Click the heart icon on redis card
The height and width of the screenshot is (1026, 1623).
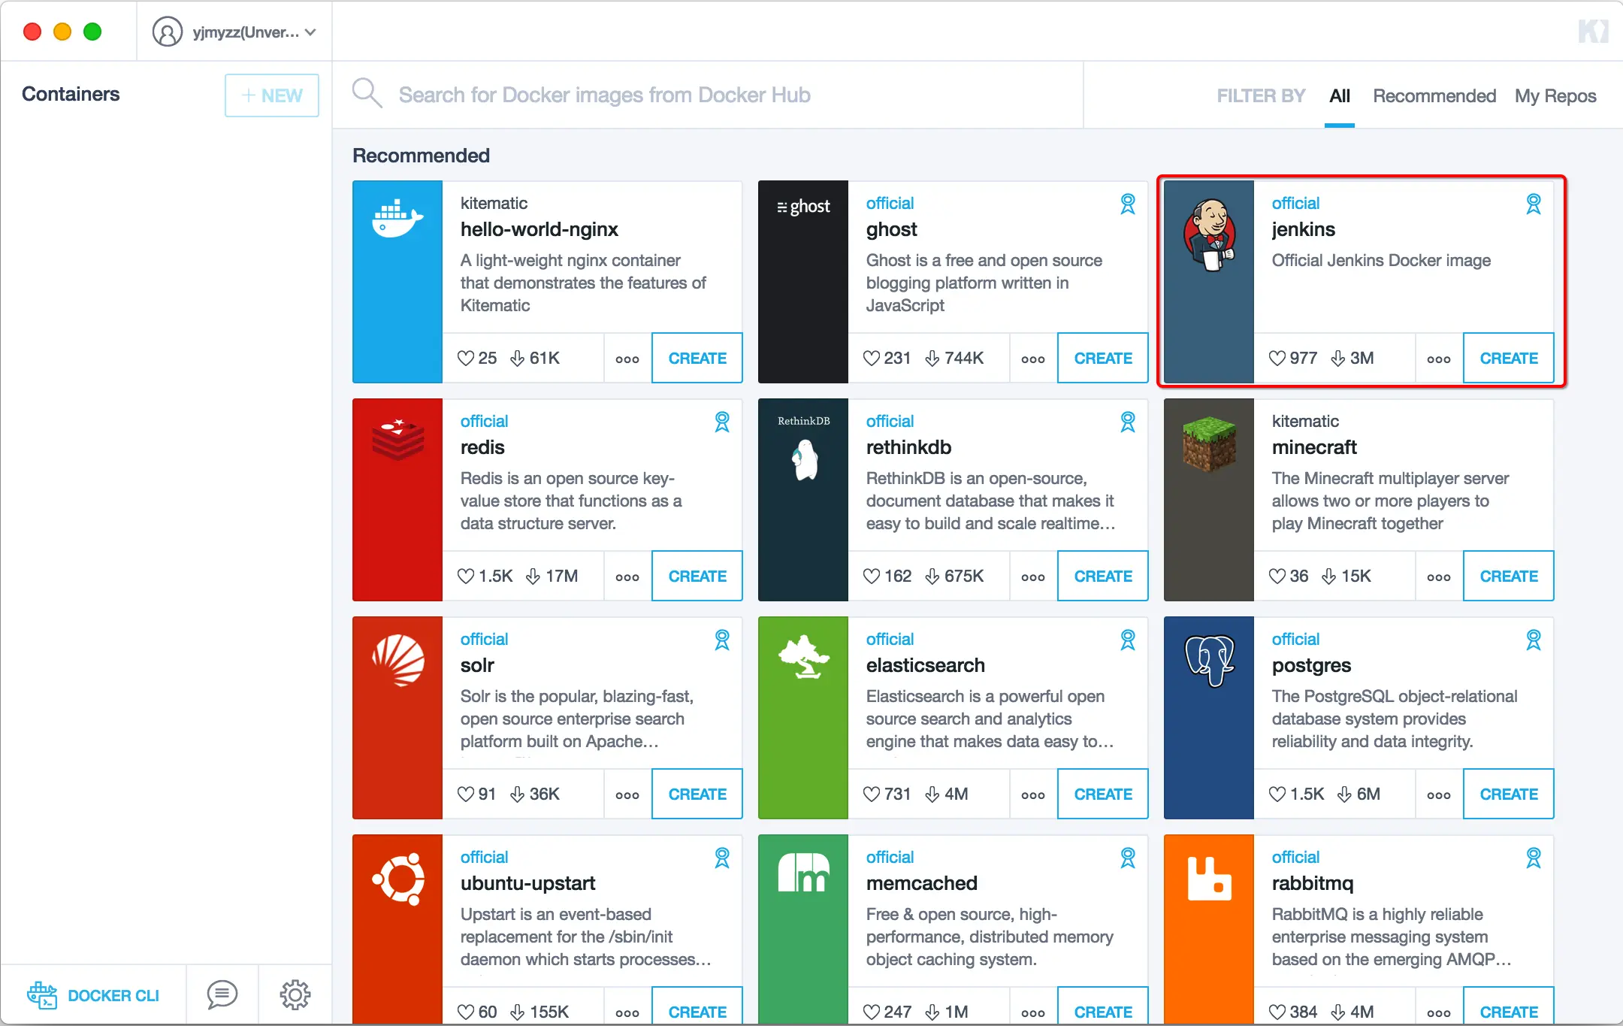(x=466, y=577)
